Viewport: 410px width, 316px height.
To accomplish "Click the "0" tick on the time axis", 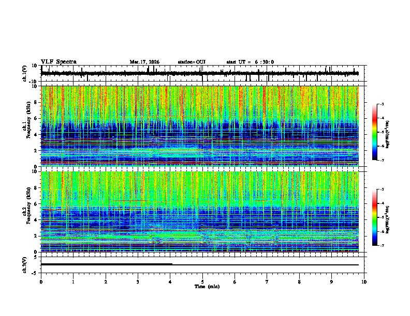I will [41, 282].
